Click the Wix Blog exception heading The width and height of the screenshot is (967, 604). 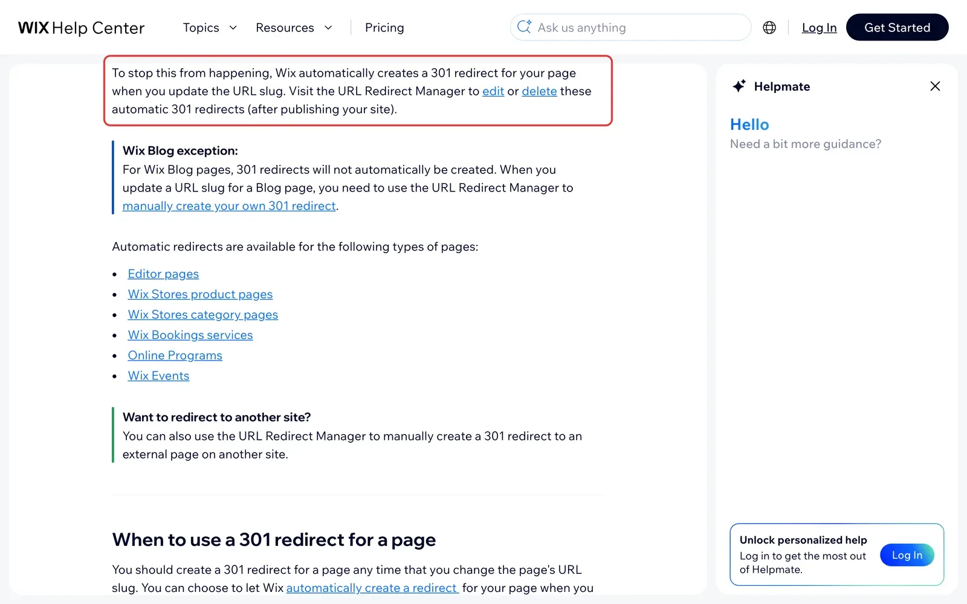180,151
